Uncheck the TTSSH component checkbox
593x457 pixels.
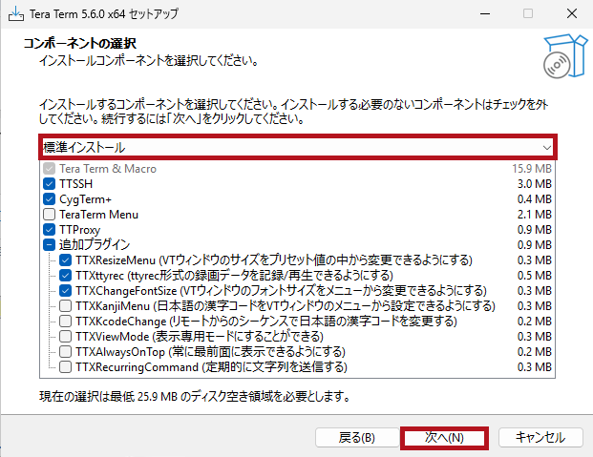50,183
